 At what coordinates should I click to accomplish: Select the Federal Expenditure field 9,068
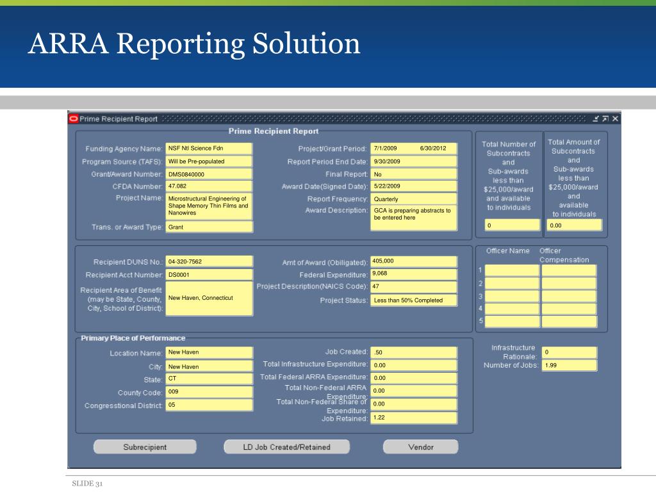tap(414, 274)
